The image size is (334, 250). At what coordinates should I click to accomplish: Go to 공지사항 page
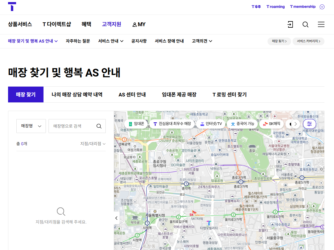(139, 41)
